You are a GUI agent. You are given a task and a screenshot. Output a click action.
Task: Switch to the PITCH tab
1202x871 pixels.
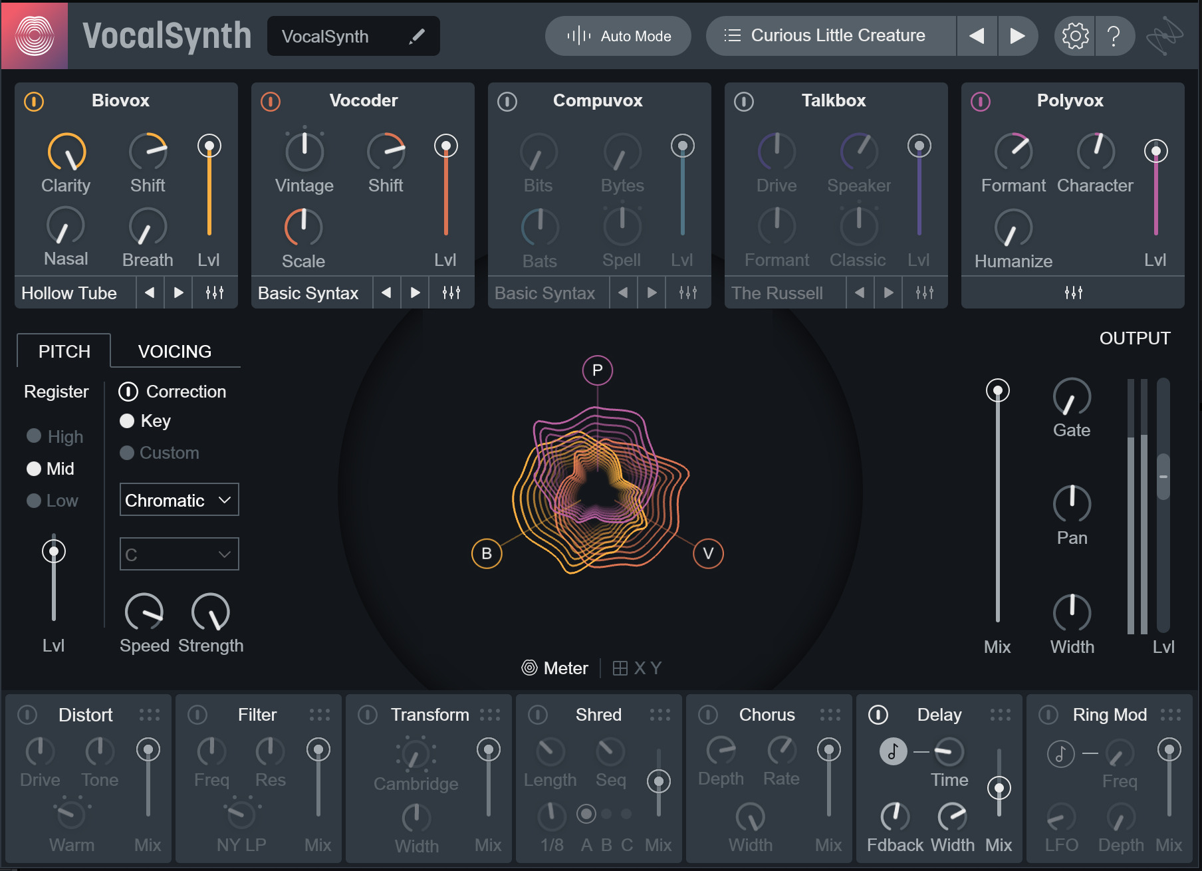(x=64, y=351)
